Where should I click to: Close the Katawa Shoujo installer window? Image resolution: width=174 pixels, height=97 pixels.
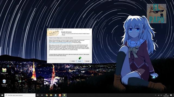pyautogui.click(x=90, y=30)
